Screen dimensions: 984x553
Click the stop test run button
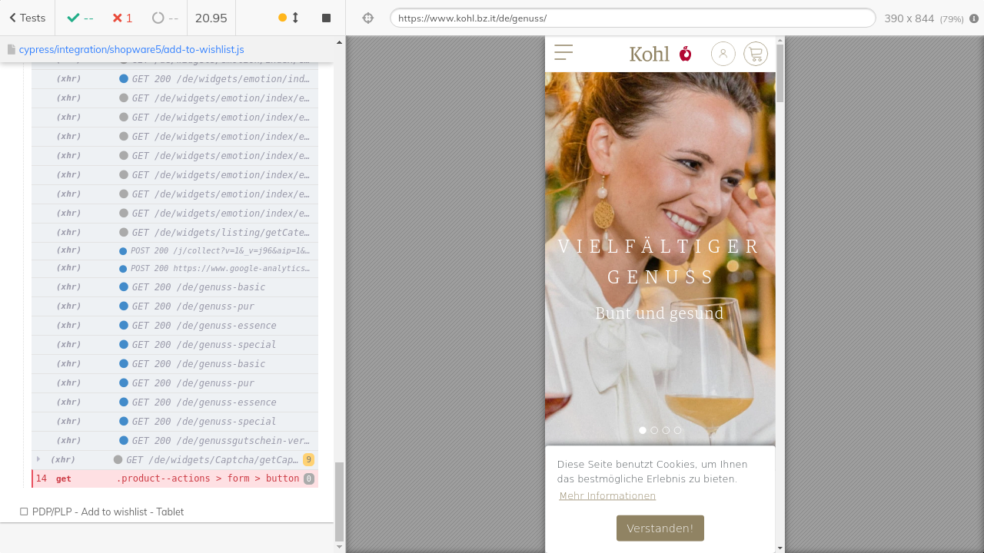(326, 18)
